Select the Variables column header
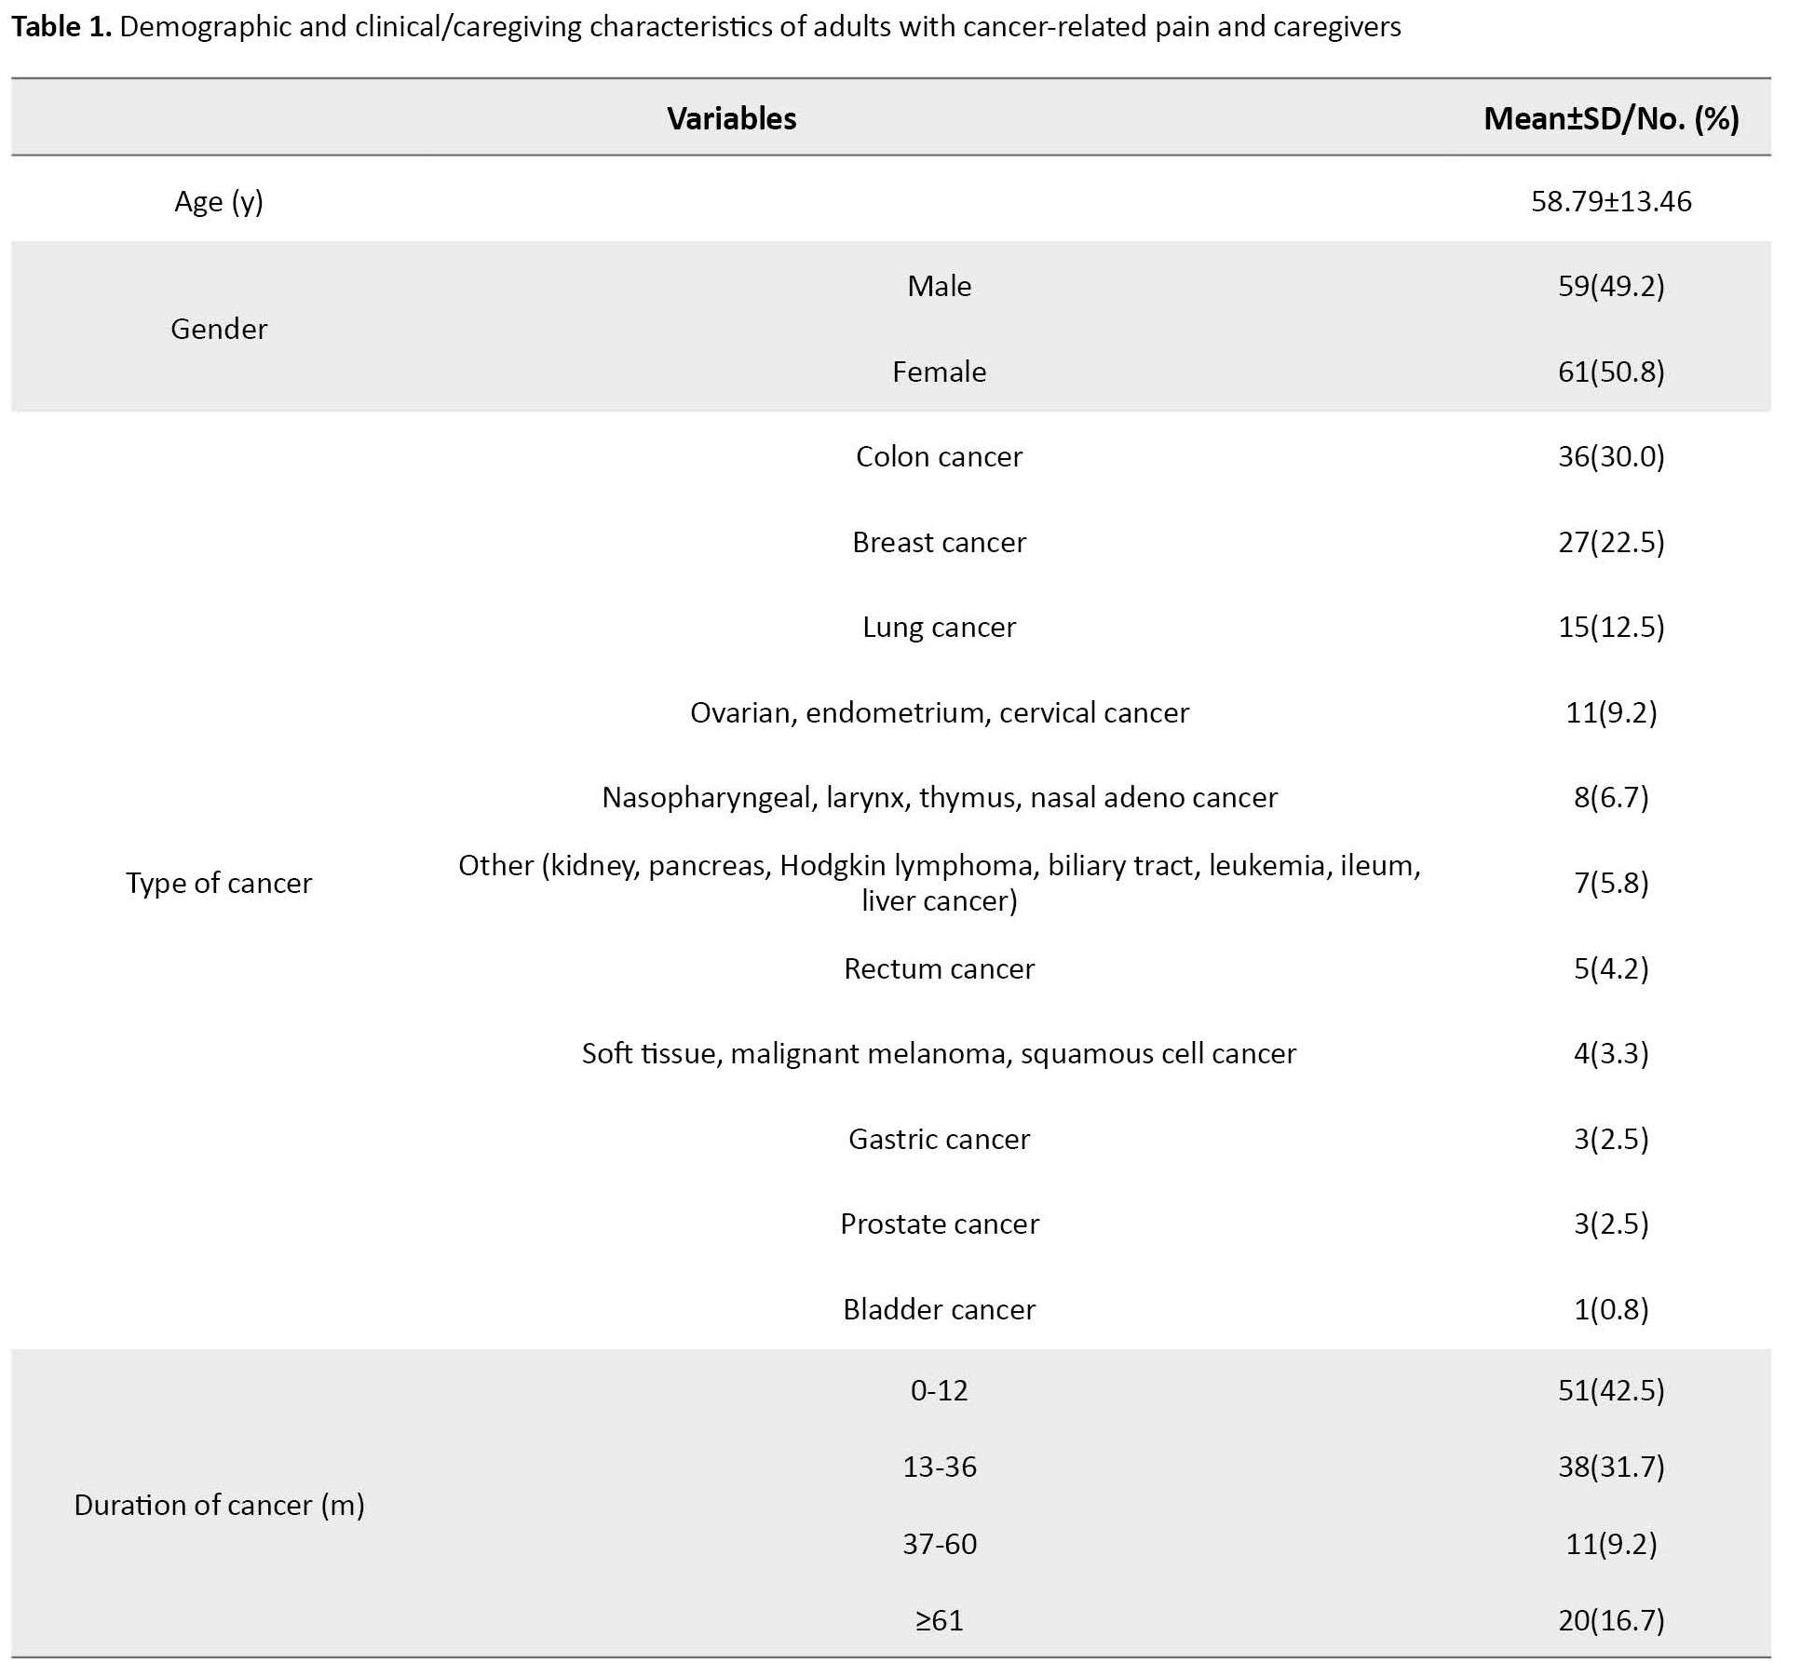The image size is (1801, 1677). click(x=731, y=118)
